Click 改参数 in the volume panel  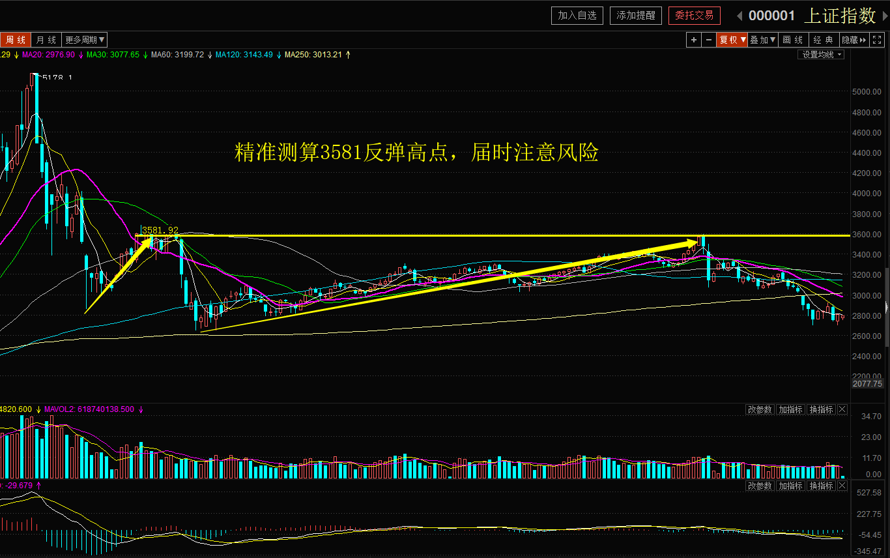point(760,409)
